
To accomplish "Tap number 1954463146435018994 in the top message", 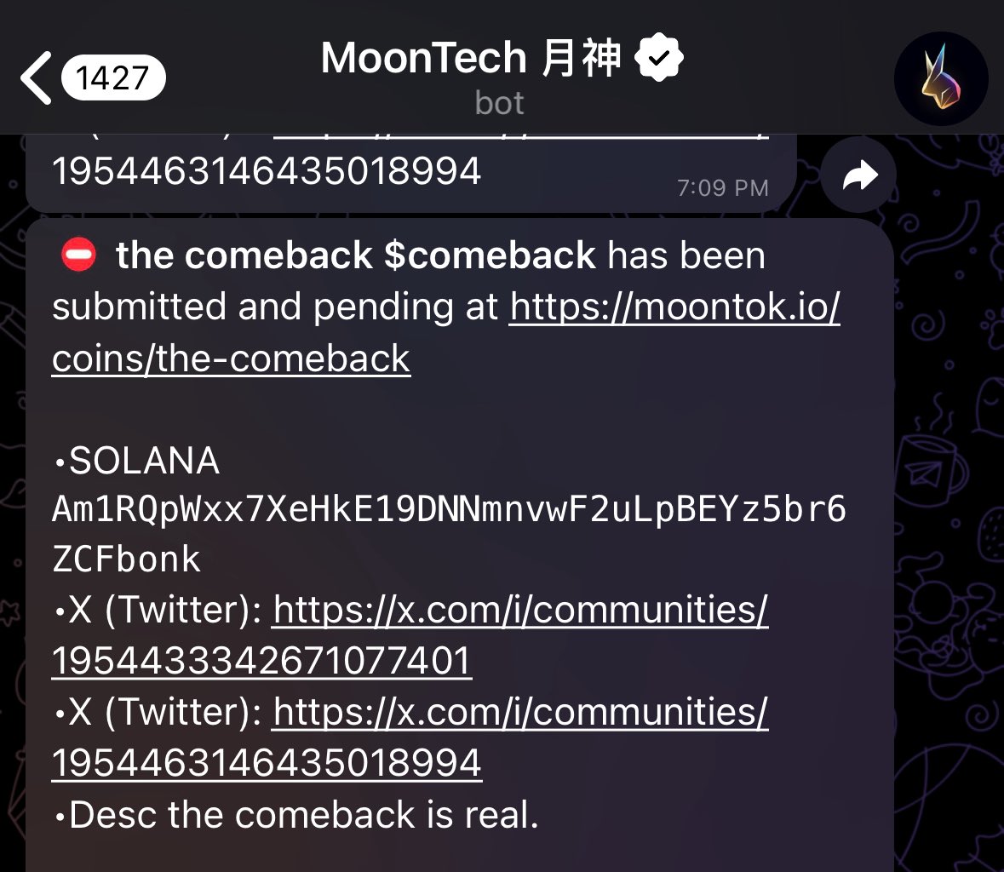I will tap(267, 171).
